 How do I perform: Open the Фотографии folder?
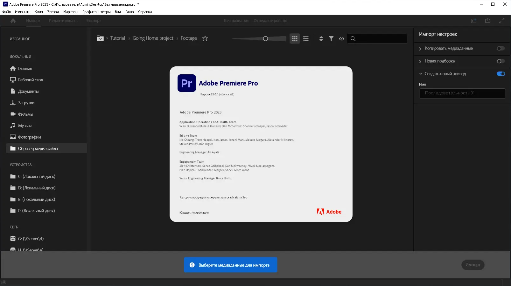pyautogui.click(x=46, y=137)
